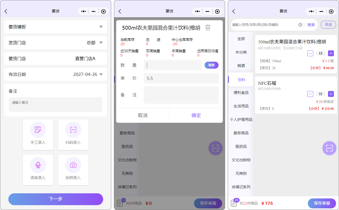Image resolution: width=339 pixels, height=210 pixels.
Task: Click the 下一步 next step button
Action: pos(56,199)
